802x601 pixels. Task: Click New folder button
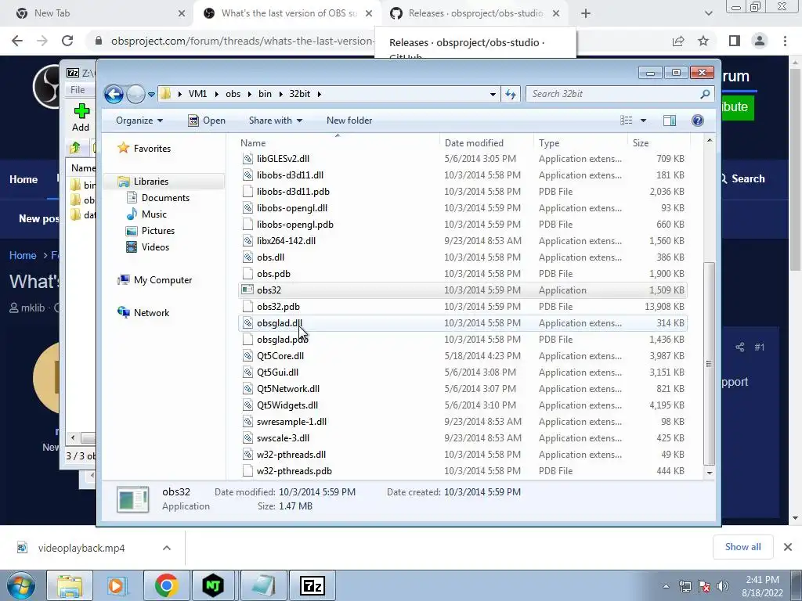click(x=349, y=121)
